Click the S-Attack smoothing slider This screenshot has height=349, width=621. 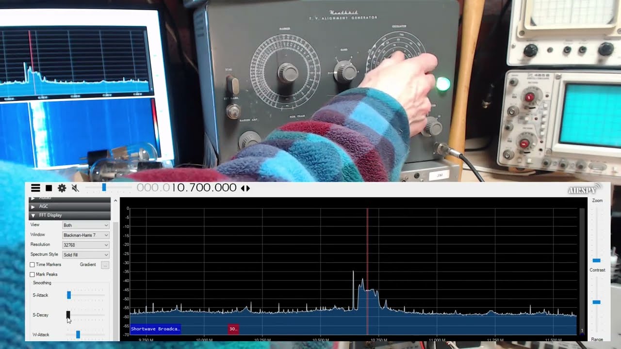click(x=86, y=295)
